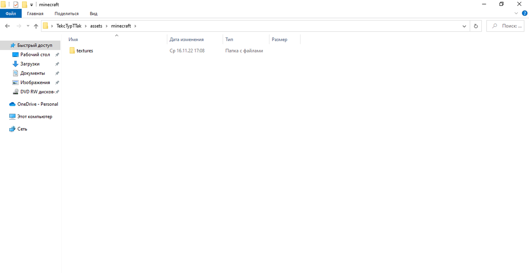Sort by the Тип column header
Image resolution: width=529 pixels, height=273 pixels.
[x=246, y=40]
